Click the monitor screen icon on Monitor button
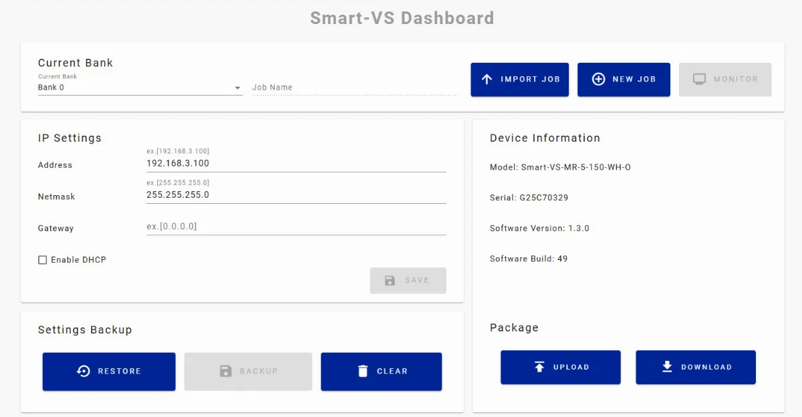Viewport: 802px width, 417px height. coord(699,79)
